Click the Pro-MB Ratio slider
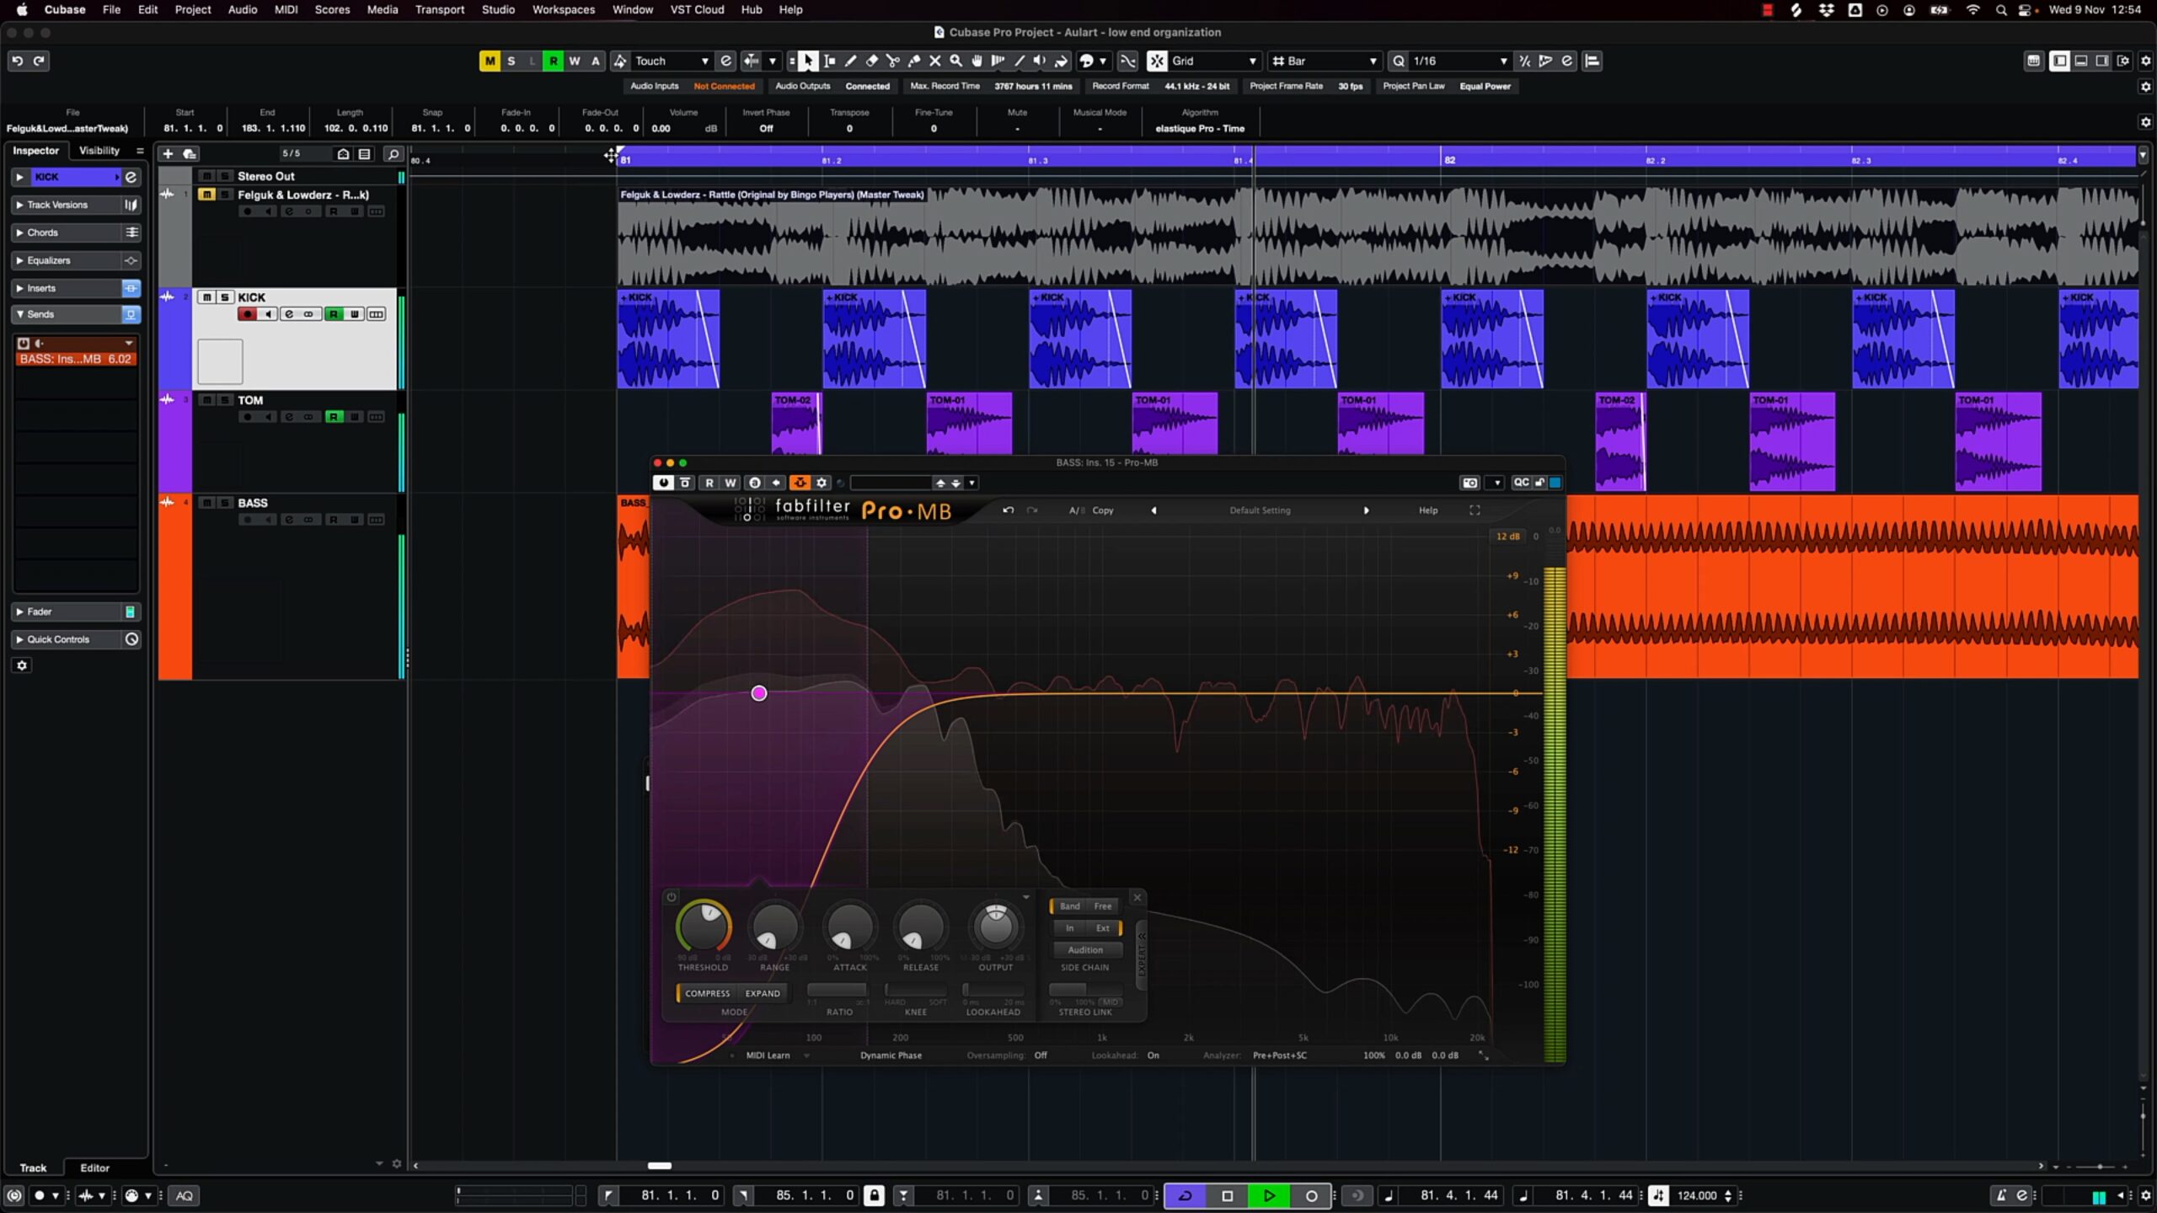 tap(837, 990)
